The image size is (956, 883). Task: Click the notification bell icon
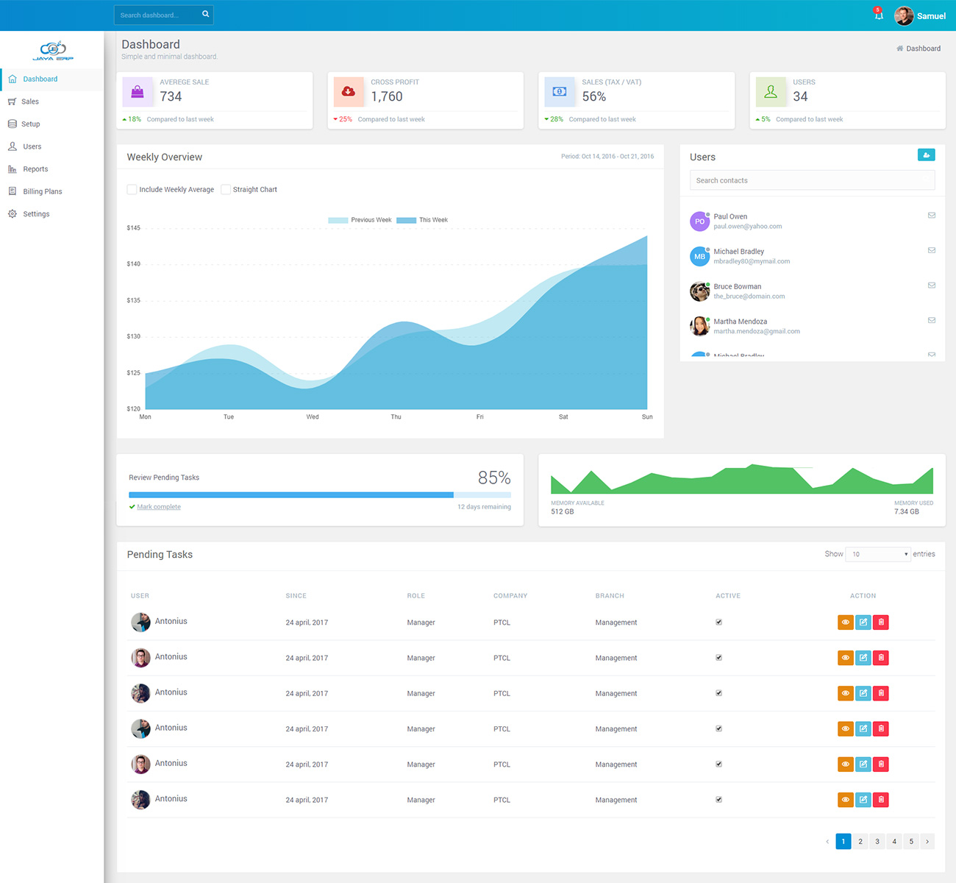(x=878, y=15)
